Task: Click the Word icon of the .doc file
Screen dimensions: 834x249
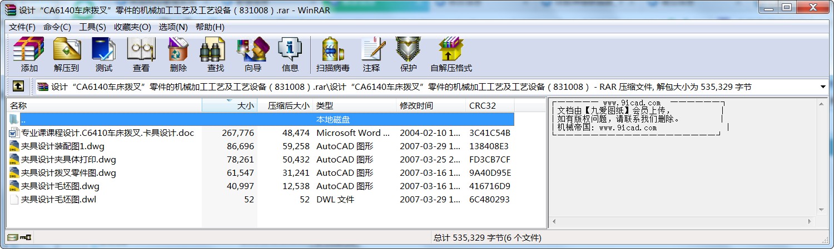Action: [x=14, y=133]
